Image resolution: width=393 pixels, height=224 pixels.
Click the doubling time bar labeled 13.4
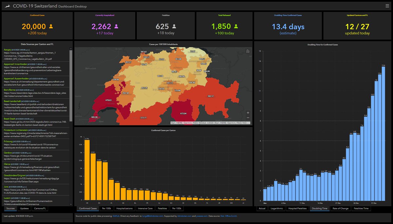coord(383,134)
